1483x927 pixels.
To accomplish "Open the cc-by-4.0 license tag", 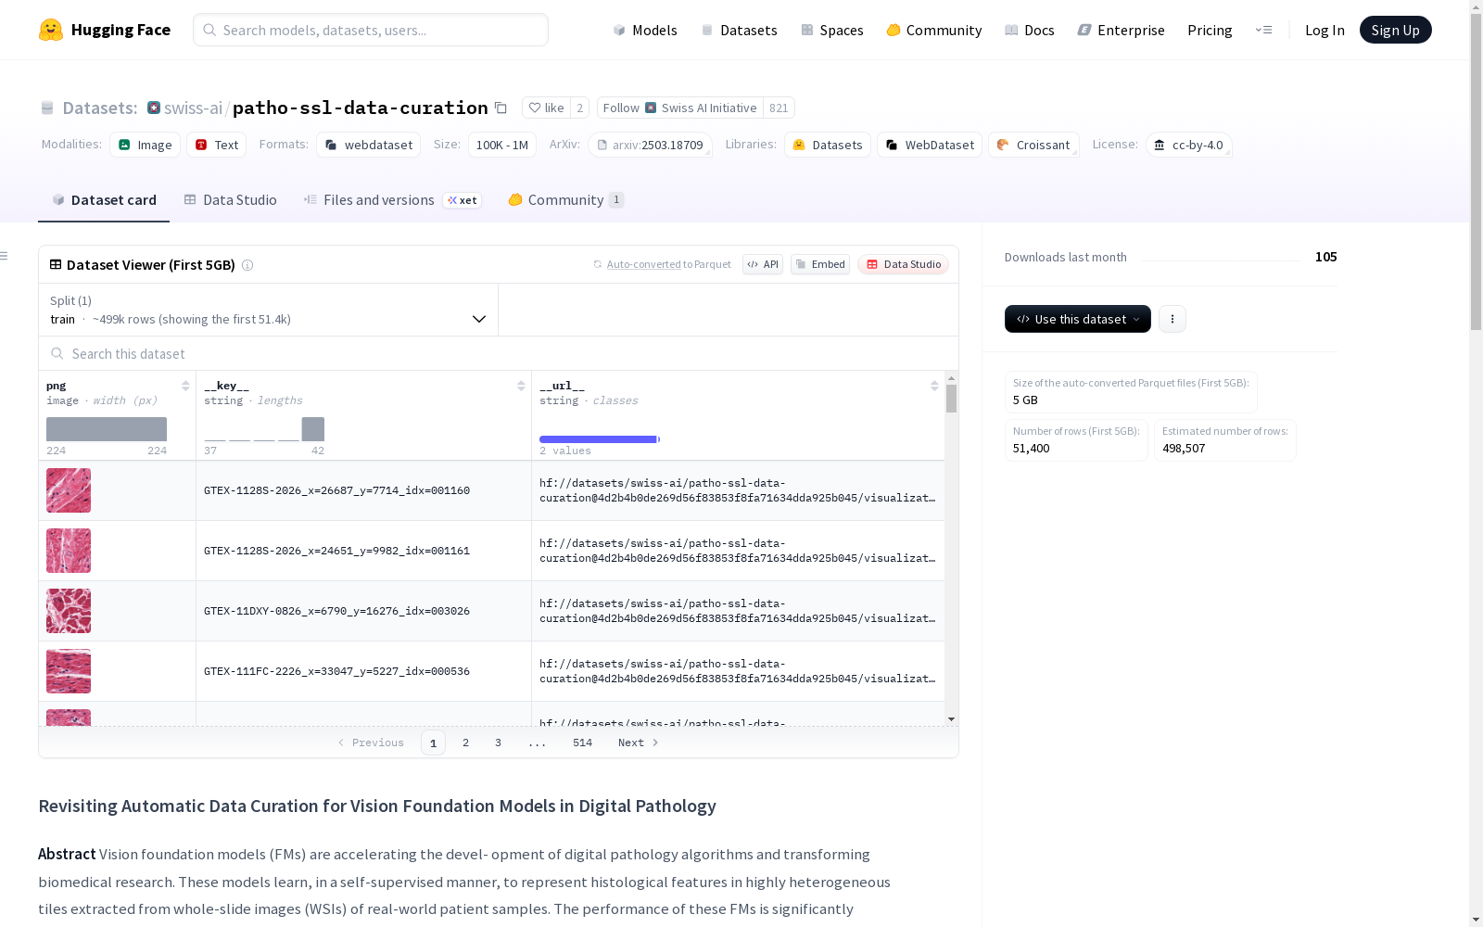I will click(x=1189, y=145).
